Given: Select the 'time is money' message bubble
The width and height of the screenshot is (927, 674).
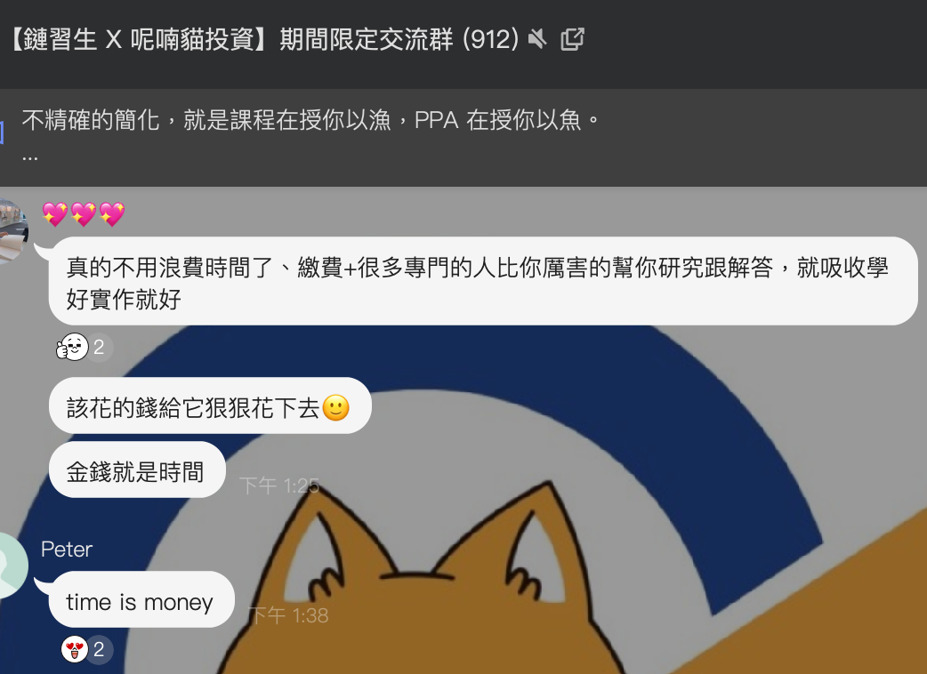Looking at the screenshot, I should [141, 599].
